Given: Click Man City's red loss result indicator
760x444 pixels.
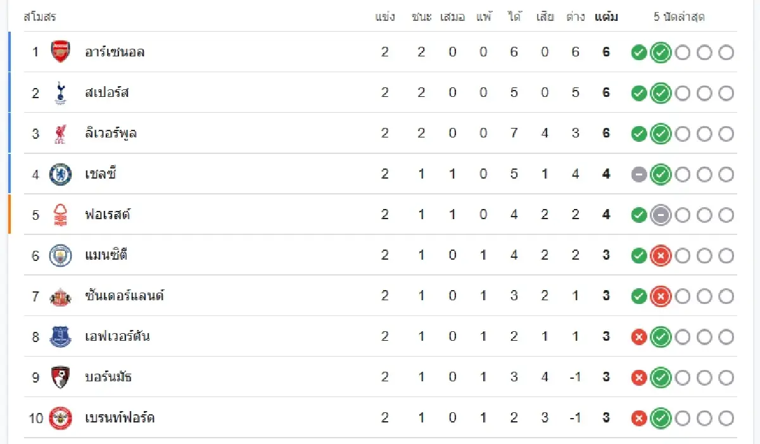Looking at the screenshot, I should pyautogui.click(x=661, y=256).
